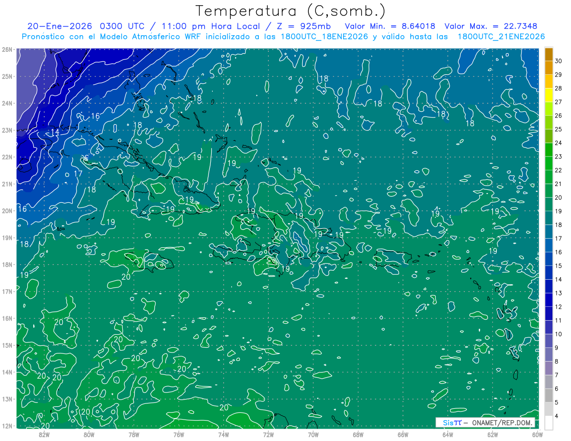Click the title "Temperatura (C,somb.)"
571x441 pixels.
291,11
